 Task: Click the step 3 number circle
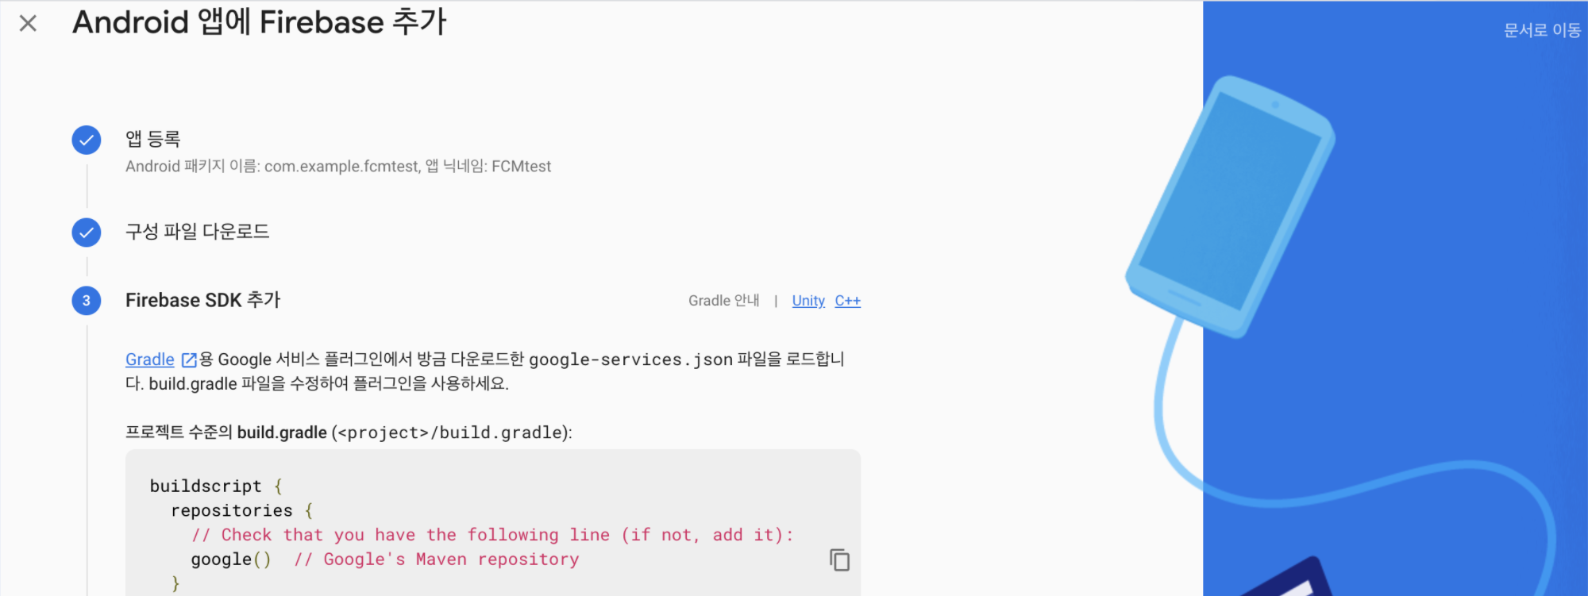[x=87, y=301]
